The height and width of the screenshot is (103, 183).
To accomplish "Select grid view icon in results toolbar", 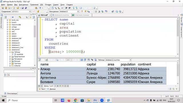I will click(82, 60).
